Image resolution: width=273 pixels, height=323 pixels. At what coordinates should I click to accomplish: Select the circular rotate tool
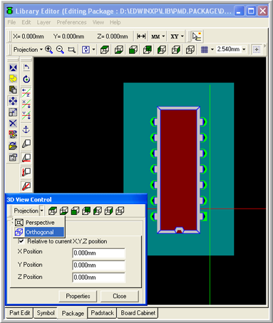[26, 79]
